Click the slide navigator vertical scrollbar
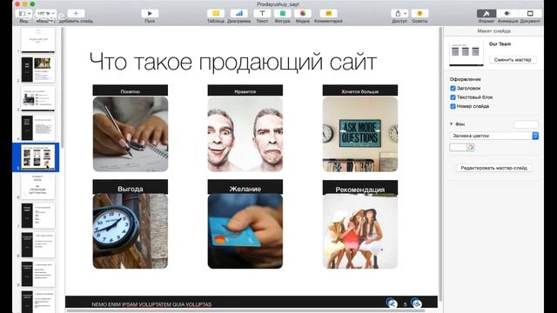The image size is (557, 313). (62, 87)
